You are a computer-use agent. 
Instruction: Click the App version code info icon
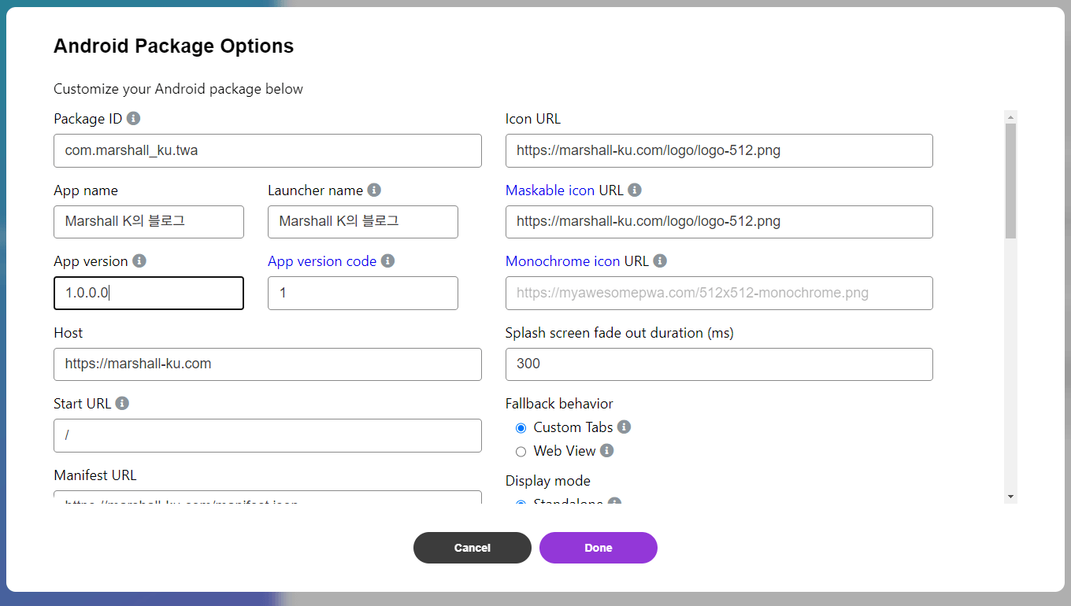387,261
